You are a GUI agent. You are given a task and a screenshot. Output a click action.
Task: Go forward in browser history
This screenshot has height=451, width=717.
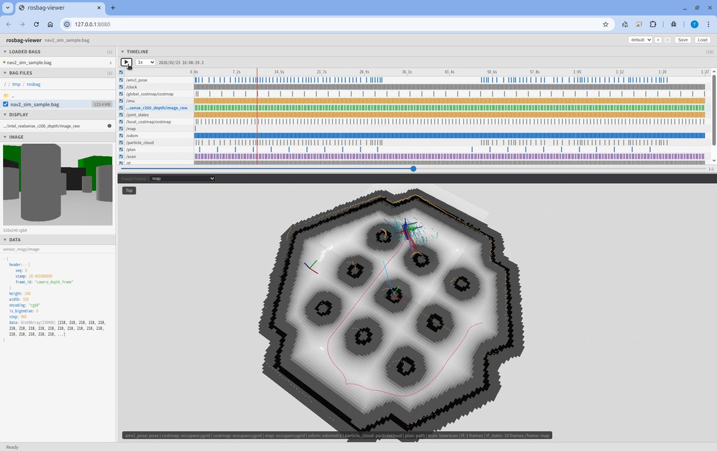22,24
